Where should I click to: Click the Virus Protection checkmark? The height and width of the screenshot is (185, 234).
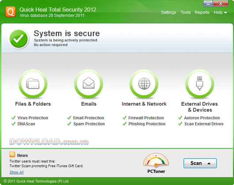click(x=14, y=118)
